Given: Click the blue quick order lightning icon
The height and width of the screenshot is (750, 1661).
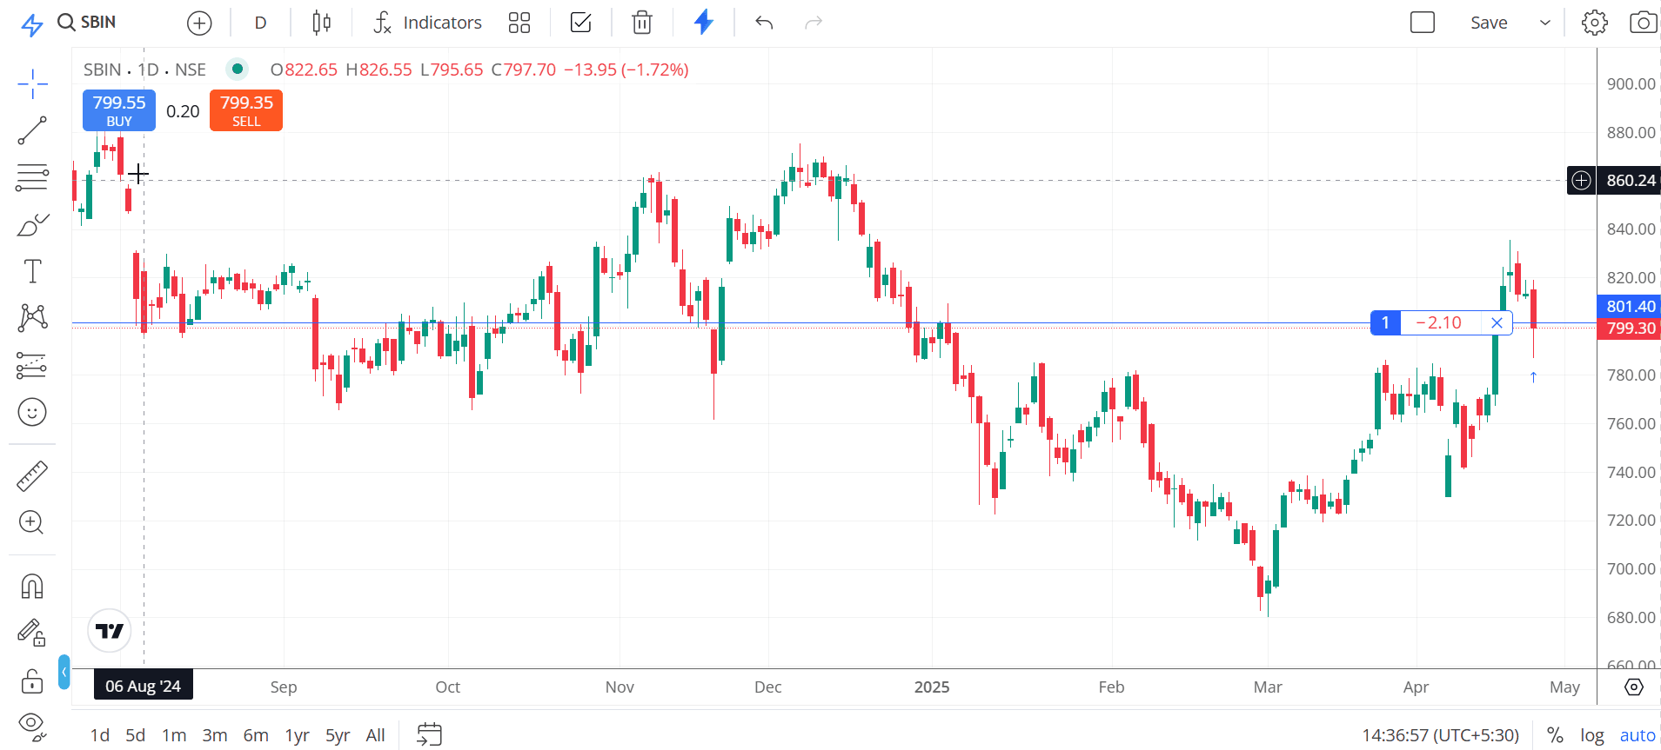Looking at the screenshot, I should pyautogui.click(x=704, y=22).
